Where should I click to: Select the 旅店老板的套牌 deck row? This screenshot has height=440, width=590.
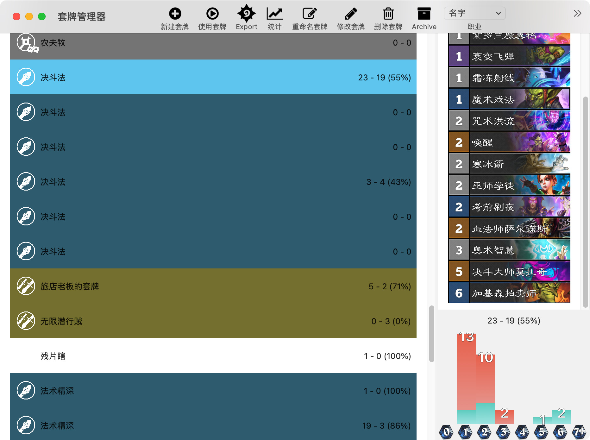click(x=213, y=286)
